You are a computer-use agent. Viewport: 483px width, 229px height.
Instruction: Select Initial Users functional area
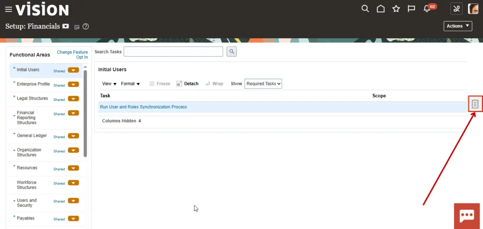click(28, 70)
